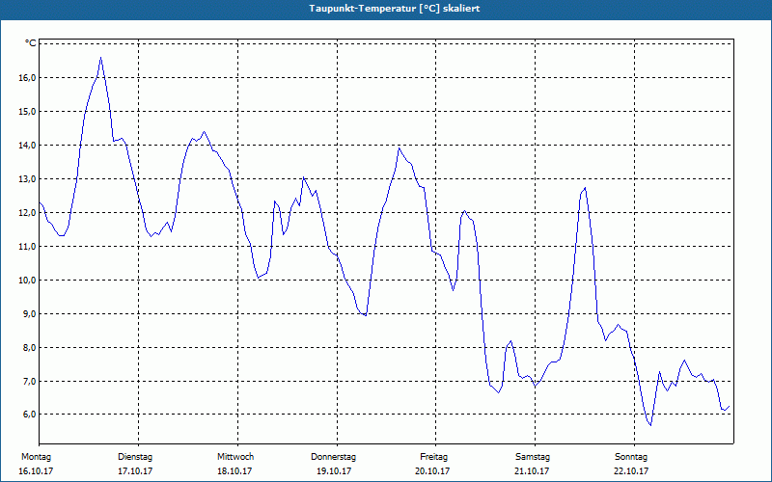Click the °C unit label
The height and width of the screenshot is (482, 772).
click(31, 43)
